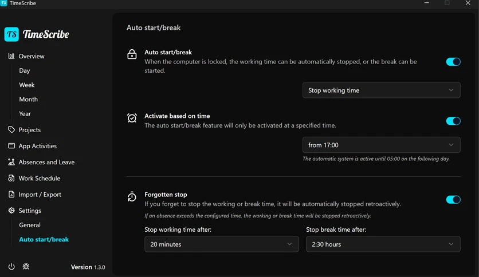
Task: Open the Overview section
Action: click(x=32, y=56)
